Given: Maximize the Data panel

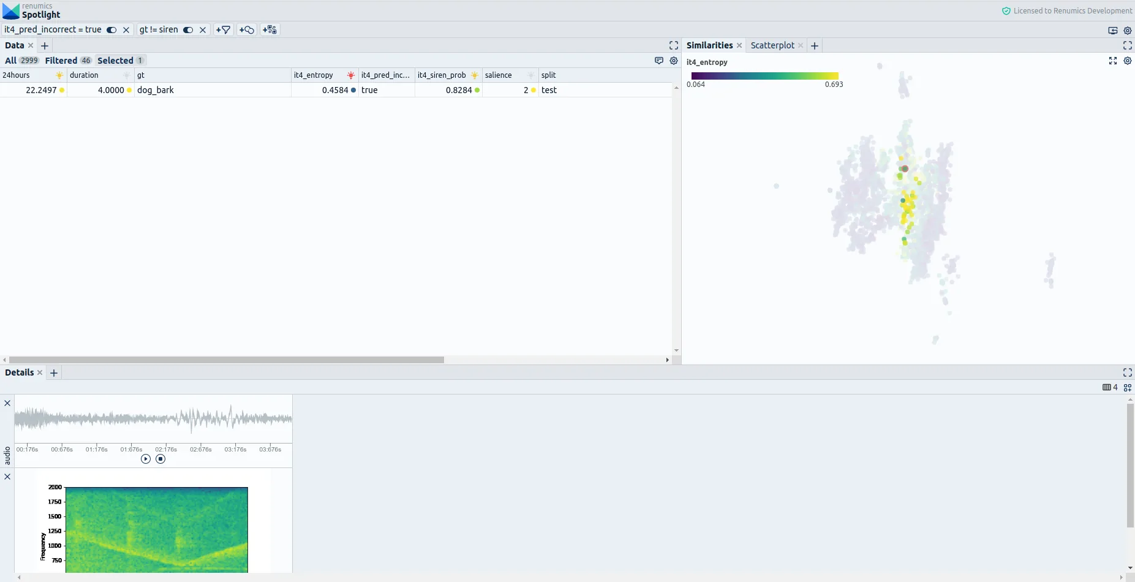Looking at the screenshot, I should [674, 45].
